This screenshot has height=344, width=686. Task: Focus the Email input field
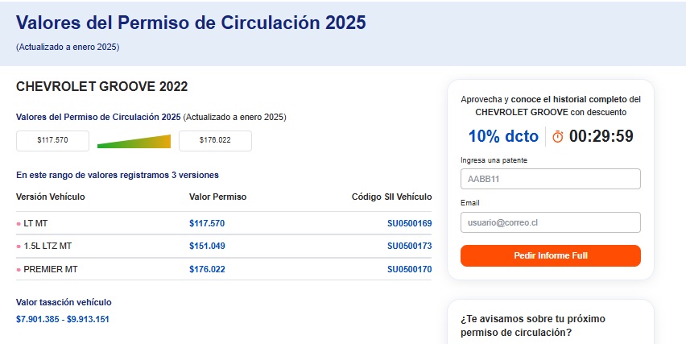coord(550,222)
